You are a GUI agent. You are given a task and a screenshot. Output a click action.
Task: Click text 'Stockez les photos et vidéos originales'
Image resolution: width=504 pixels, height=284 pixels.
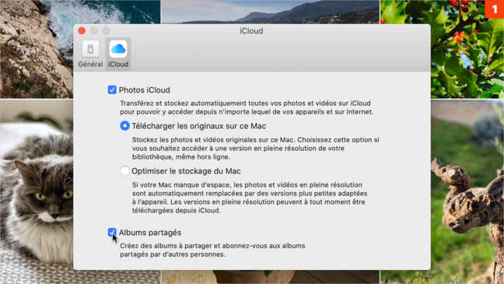[x=212, y=140]
